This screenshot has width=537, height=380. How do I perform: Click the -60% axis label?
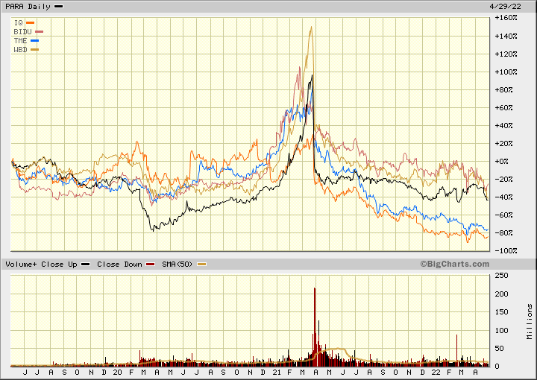[503, 215]
